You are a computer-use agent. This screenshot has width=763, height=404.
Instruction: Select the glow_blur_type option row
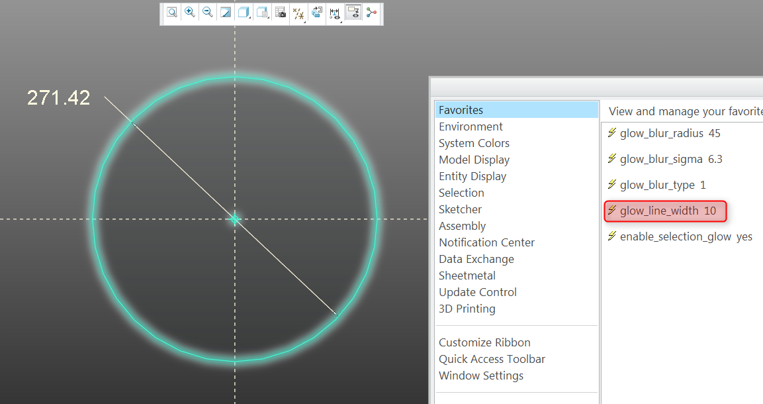[656, 185]
